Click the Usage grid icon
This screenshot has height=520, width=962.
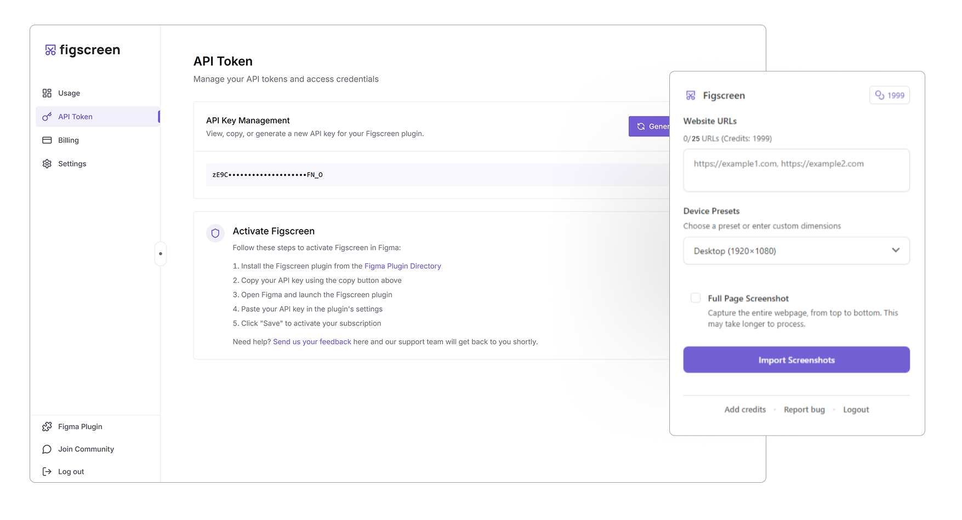click(47, 93)
